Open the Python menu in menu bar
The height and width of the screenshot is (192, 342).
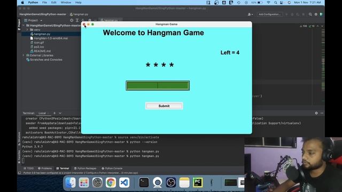33,2
